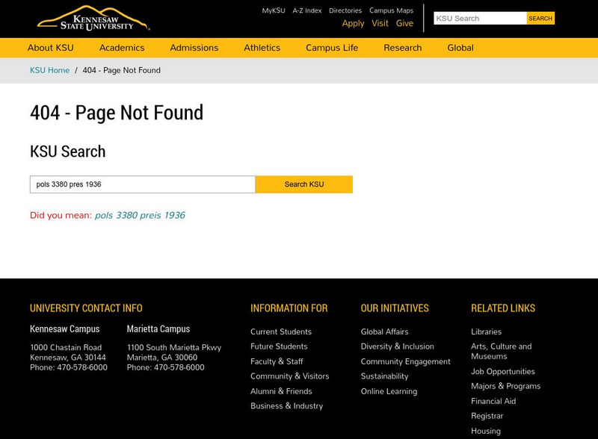Open Arts, Culture and Museums link
The width and height of the screenshot is (598, 439).
coord(501,352)
